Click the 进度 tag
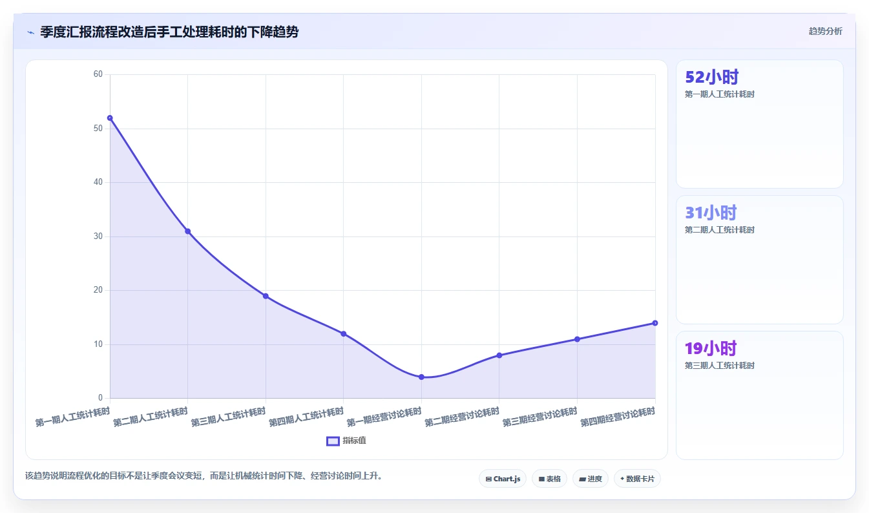 pos(591,479)
